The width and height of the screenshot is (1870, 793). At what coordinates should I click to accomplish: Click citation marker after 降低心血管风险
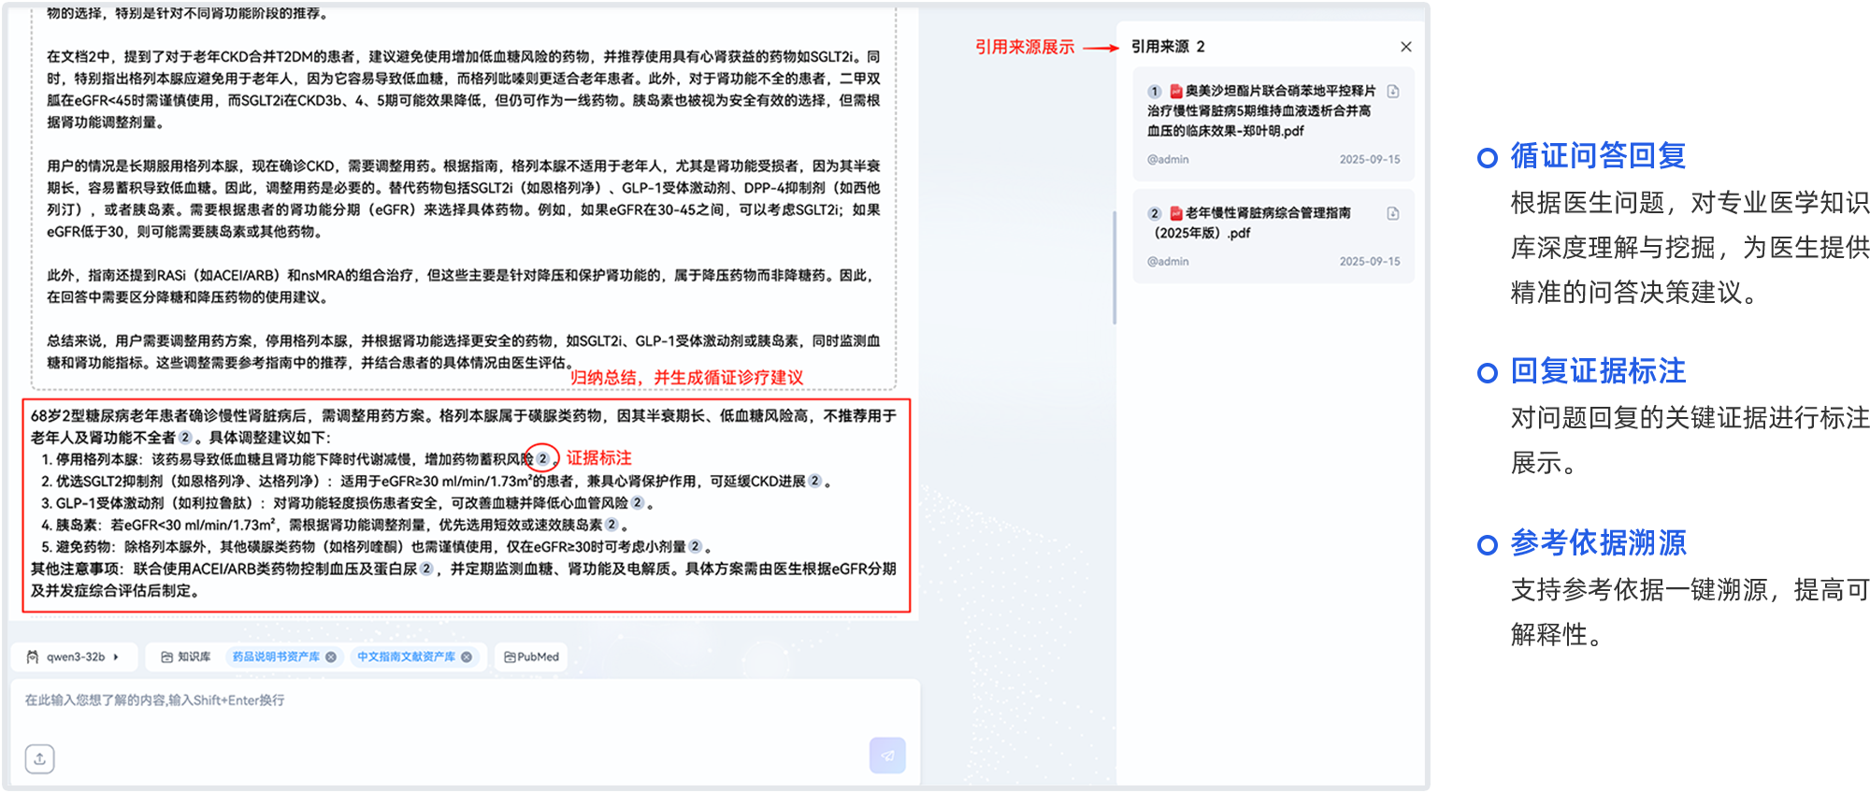[x=638, y=503]
